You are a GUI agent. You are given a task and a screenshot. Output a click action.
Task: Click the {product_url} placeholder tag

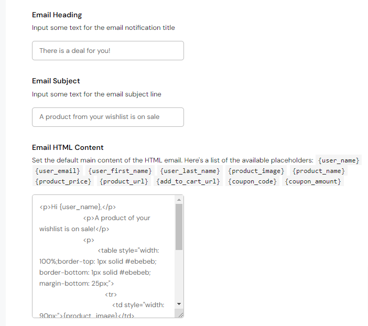coord(124,181)
